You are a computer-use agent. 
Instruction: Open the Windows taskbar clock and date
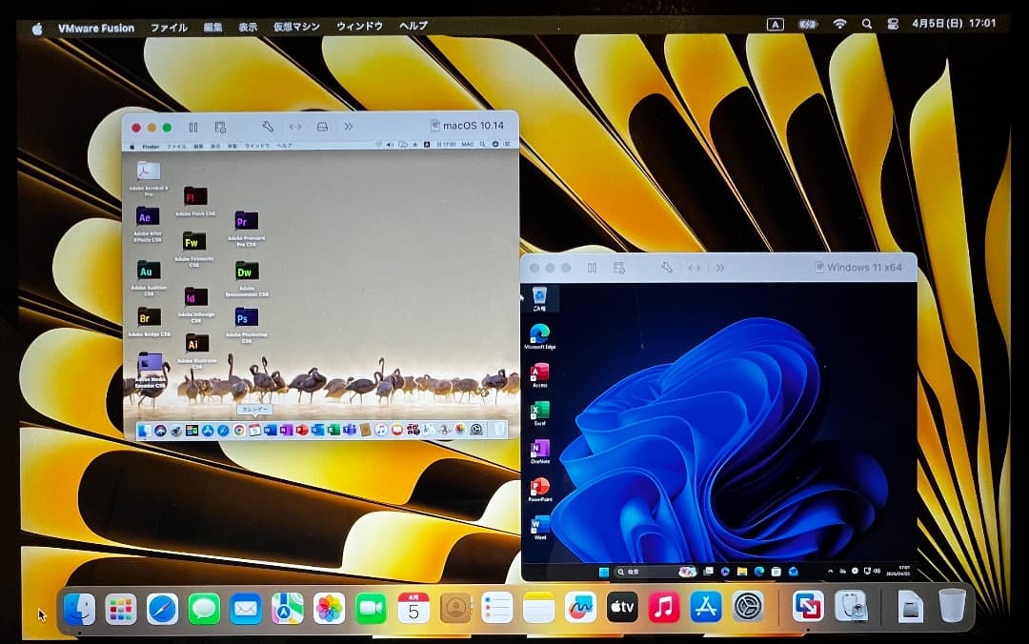(x=898, y=570)
